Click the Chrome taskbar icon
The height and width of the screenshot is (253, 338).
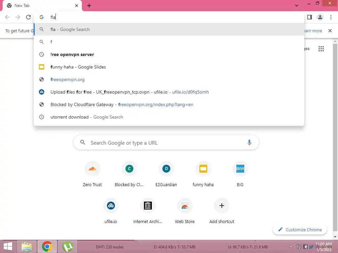[47, 246]
